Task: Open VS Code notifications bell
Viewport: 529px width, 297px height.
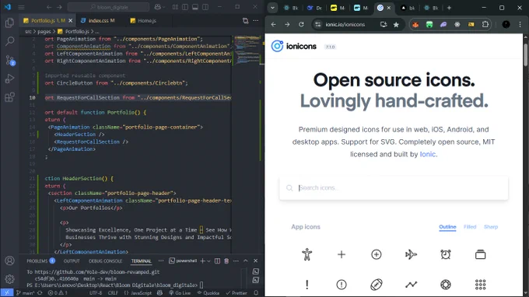Action: pyautogui.click(x=256, y=293)
